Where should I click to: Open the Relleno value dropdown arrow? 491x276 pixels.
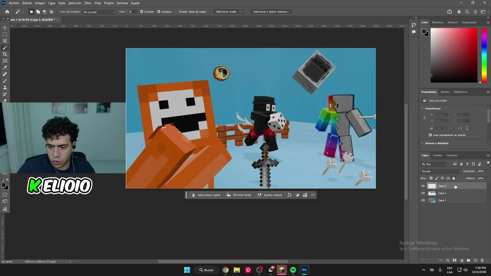[487, 178]
